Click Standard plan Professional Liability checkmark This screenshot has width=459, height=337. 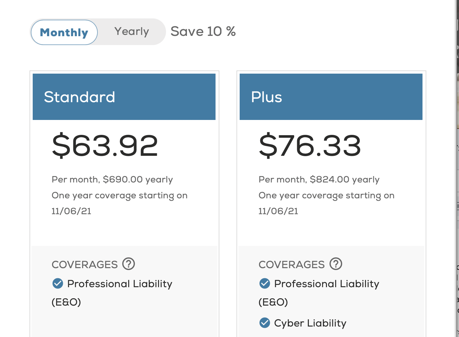click(58, 283)
